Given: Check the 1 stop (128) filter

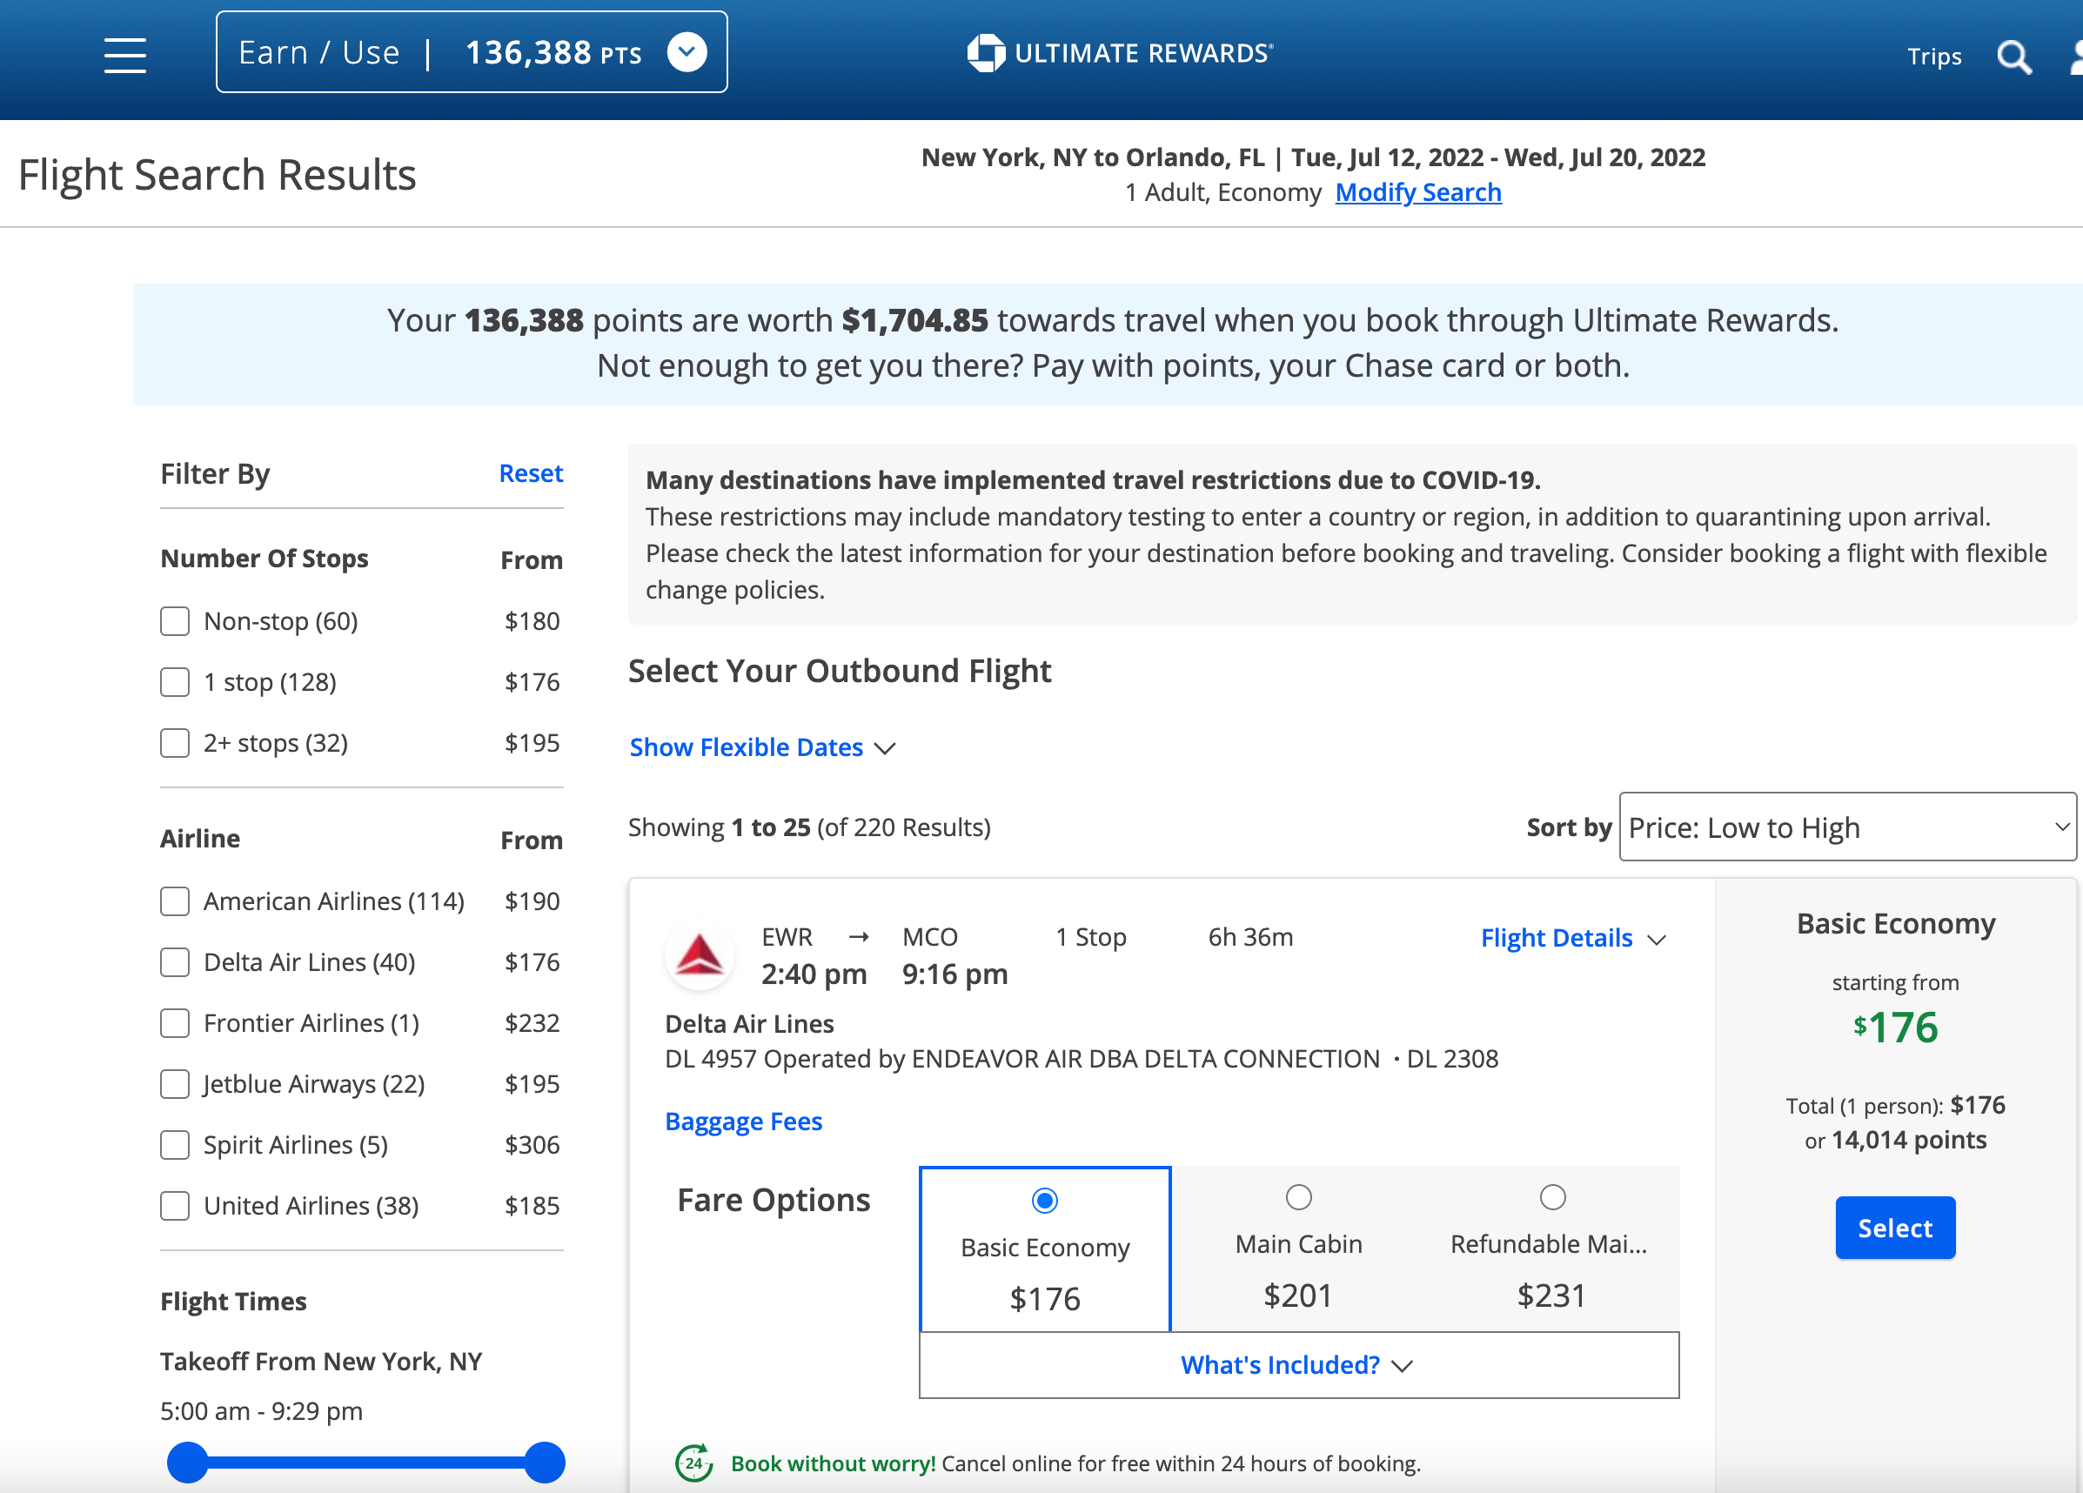Looking at the screenshot, I should (175, 682).
